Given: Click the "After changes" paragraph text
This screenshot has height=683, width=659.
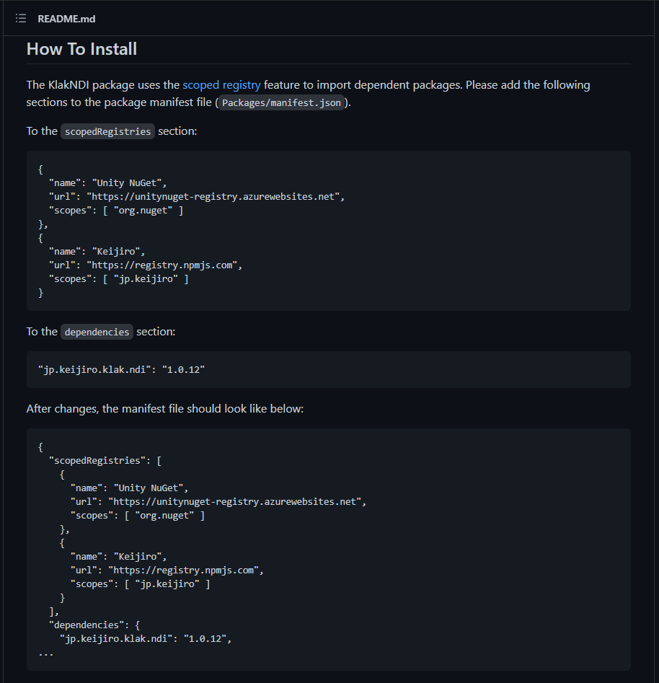Looking at the screenshot, I should [165, 409].
